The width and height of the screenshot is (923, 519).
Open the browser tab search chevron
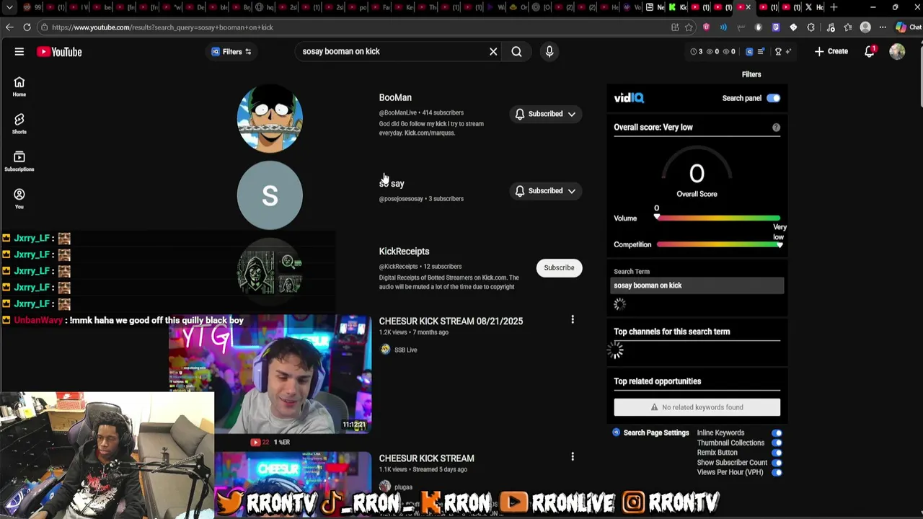[x=9, y=7]
